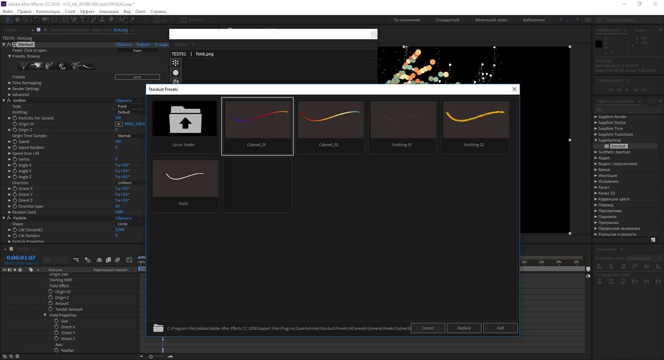The height and width of the screenshot is (360, 664).
Task: Expand the Sapphire Render effects category
Action: click(596, 117)
